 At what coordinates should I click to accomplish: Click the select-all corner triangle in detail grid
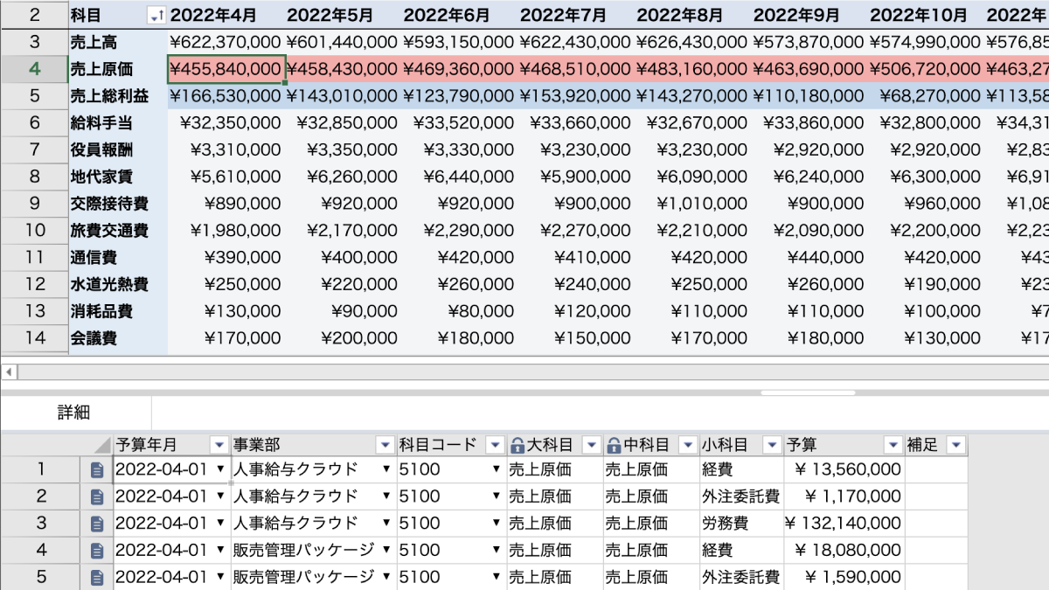click(102, 445)
